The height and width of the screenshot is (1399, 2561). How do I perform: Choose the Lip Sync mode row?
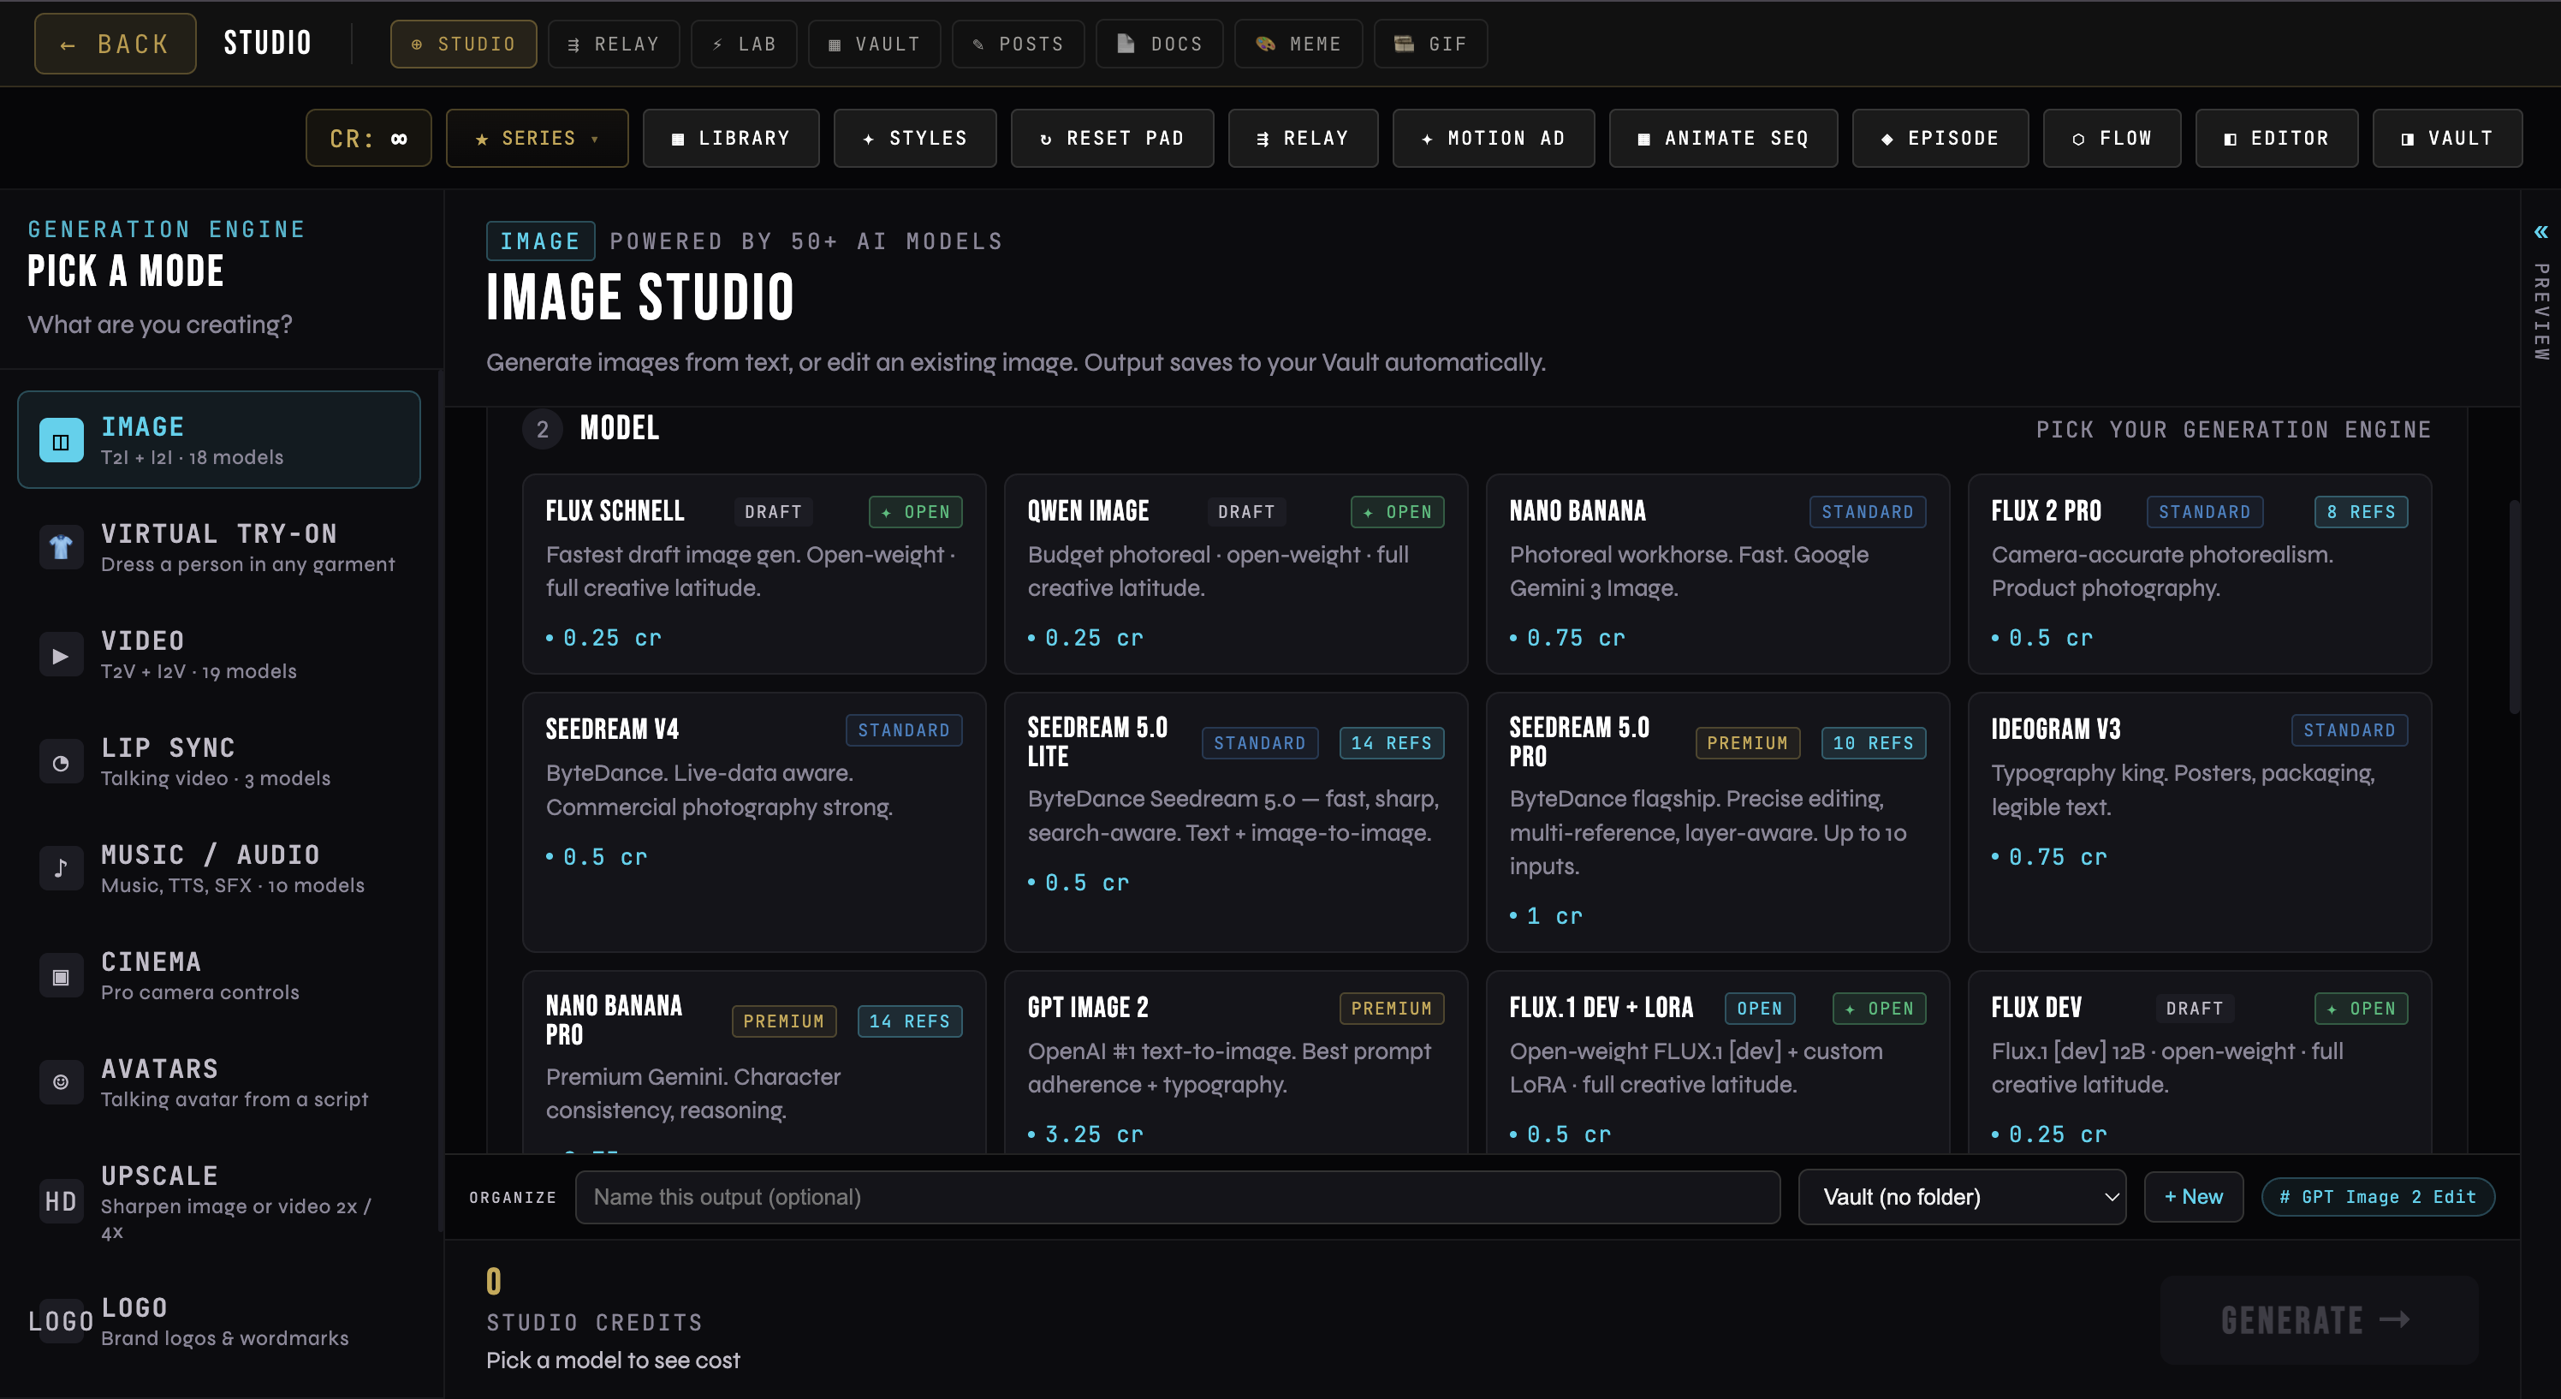point(219,763)
